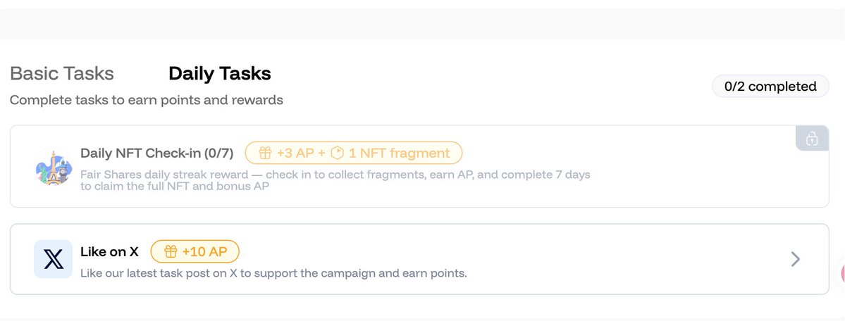
Task: Click the Like our latest task post description
Action: [x=273, y=272]
